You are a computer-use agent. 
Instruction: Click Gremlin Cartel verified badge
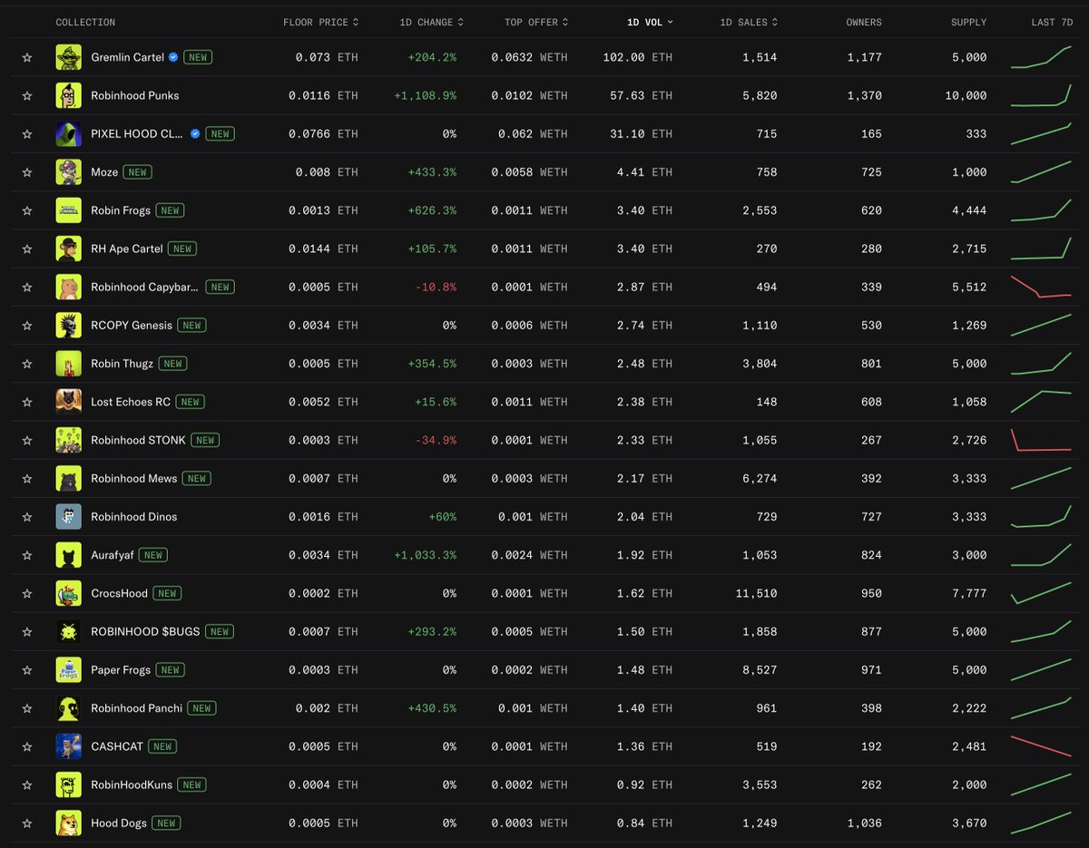[x=173, y=57]
